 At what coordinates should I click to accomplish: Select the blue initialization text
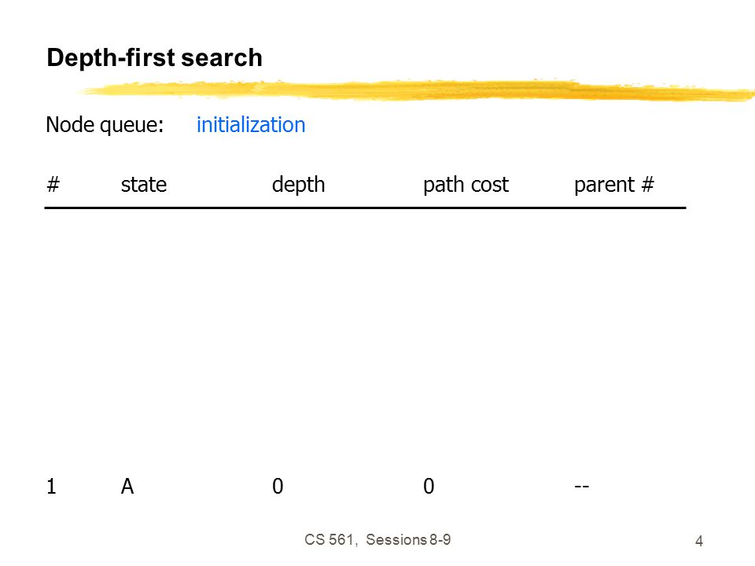251,125
